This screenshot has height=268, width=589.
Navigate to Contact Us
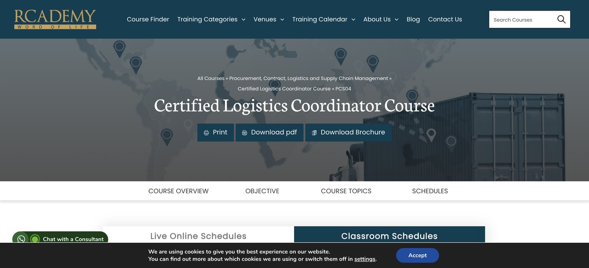445,19
